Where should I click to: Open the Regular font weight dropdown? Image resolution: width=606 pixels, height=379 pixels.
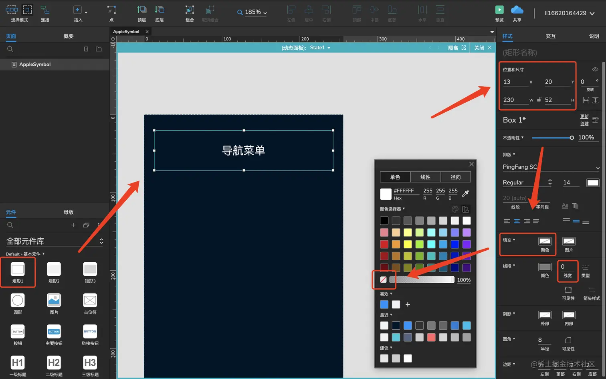point(527,182)
